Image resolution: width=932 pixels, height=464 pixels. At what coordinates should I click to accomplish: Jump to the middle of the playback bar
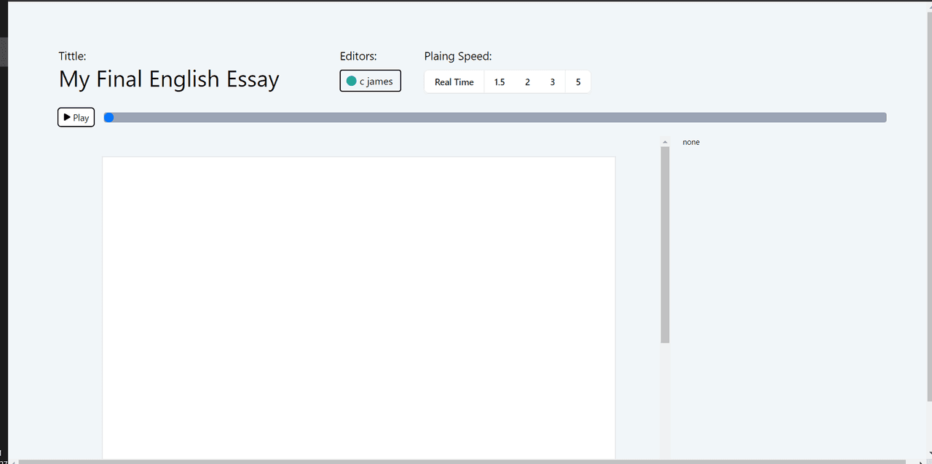495,117
